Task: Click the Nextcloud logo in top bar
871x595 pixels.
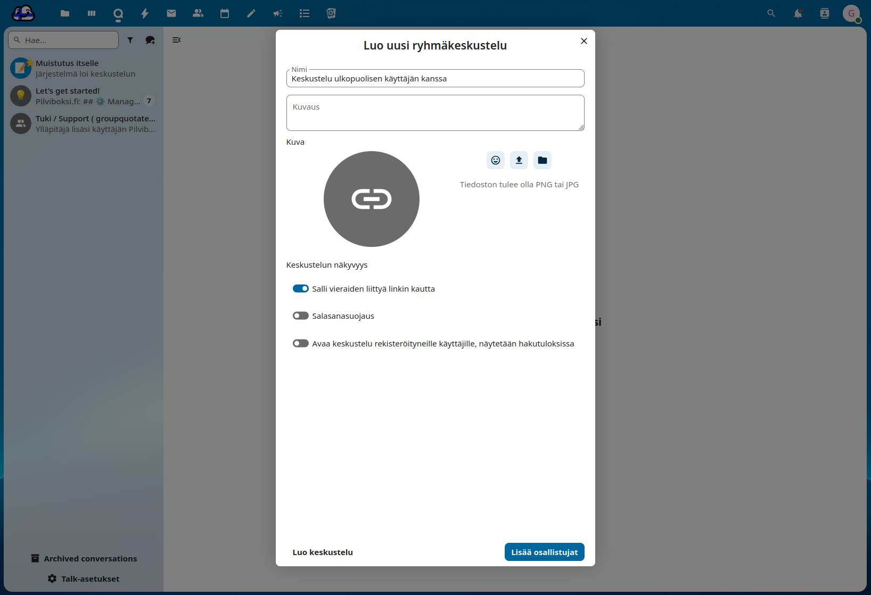Action: 23,13
